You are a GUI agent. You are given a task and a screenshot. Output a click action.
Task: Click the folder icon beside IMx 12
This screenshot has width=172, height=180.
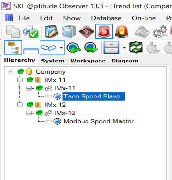click(38, 105)
